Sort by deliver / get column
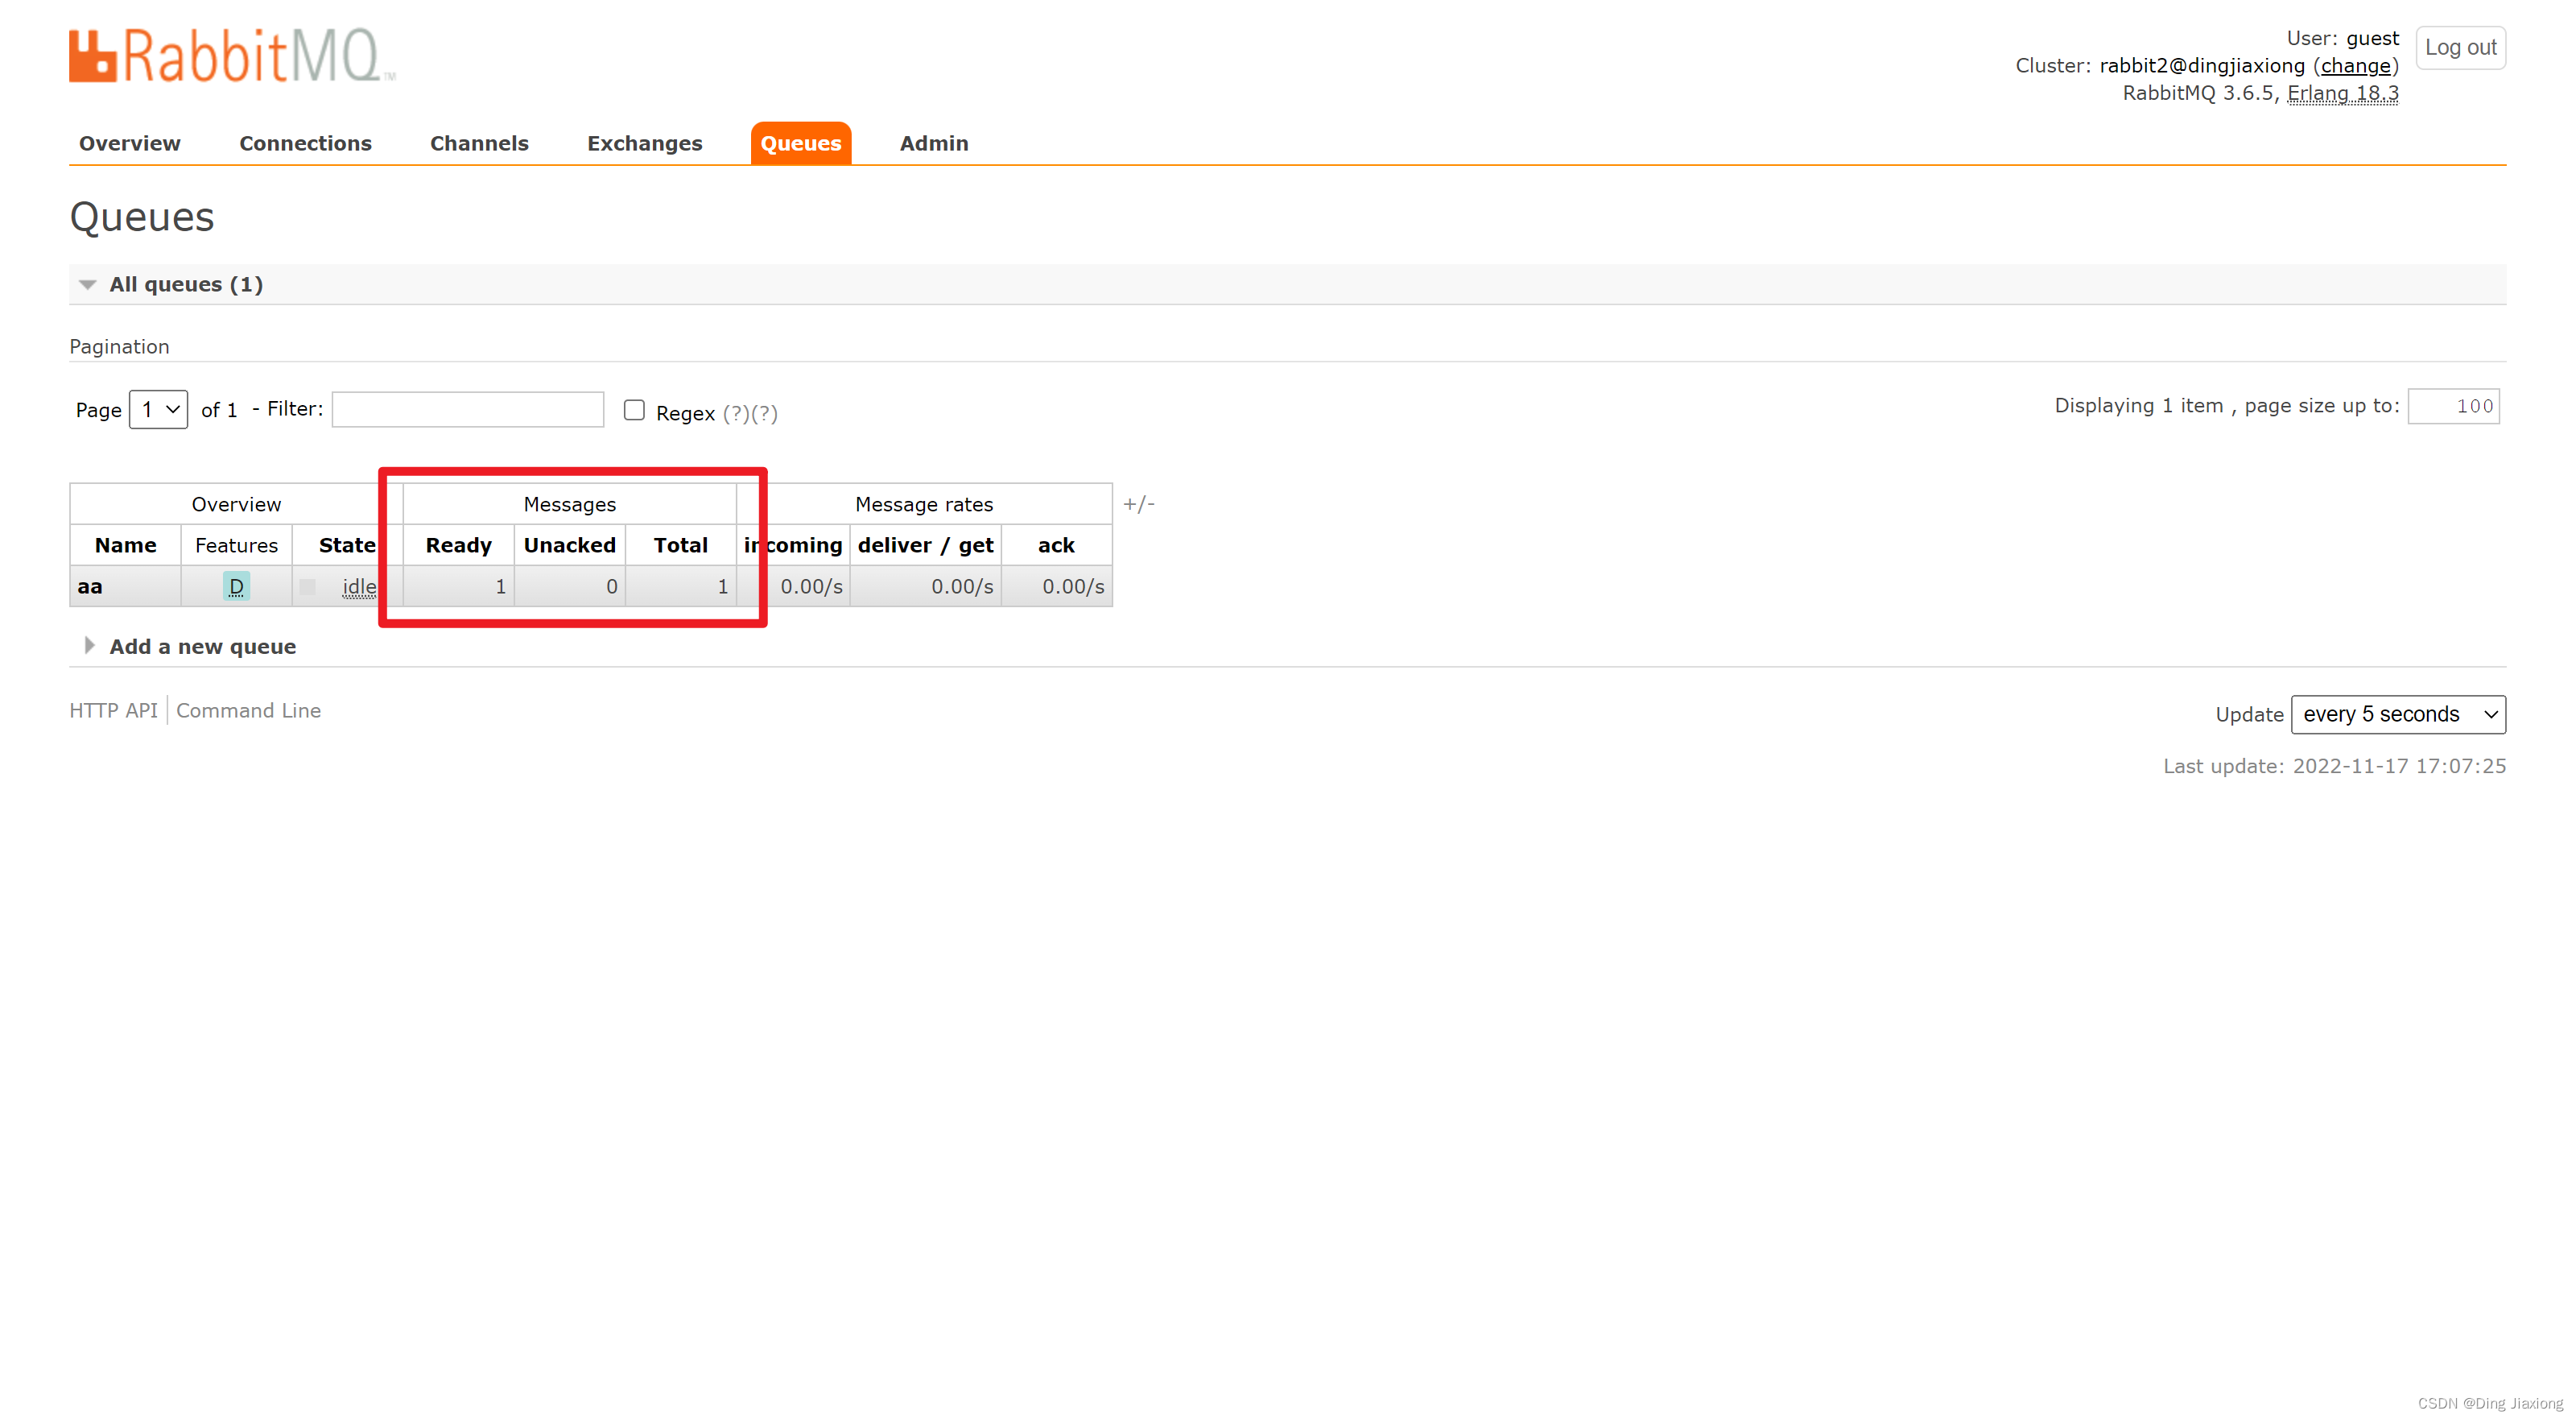The height and width of the screenshot is (1419, 2576). [x=926, y=545]
